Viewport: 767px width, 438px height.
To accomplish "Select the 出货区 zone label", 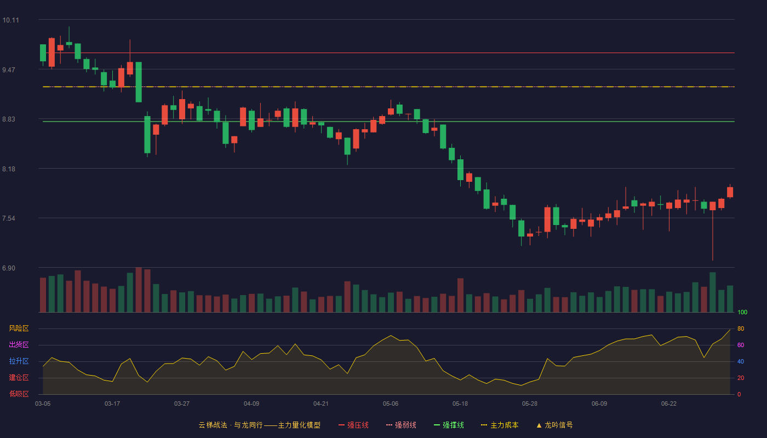I will click(19, 345).
